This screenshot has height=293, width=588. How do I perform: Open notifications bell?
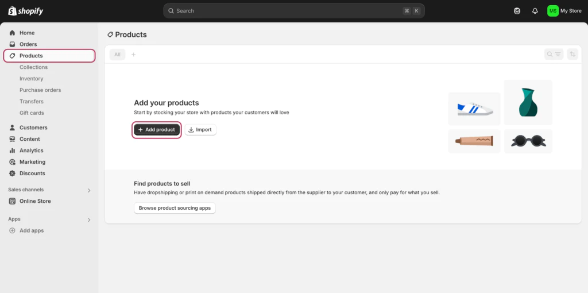coord(535,11)
